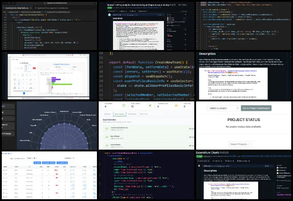Click the 'PROJECT STATUS' heading
The width and height of the screenshot is (293, 201).
[243, 120]
